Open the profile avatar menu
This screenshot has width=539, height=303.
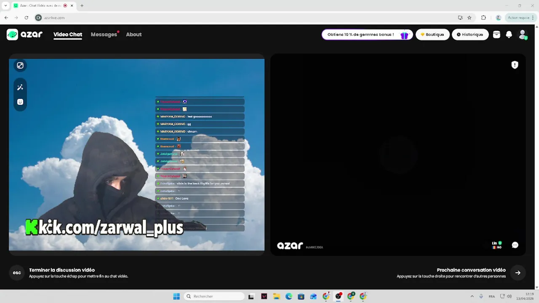[523, 35]
